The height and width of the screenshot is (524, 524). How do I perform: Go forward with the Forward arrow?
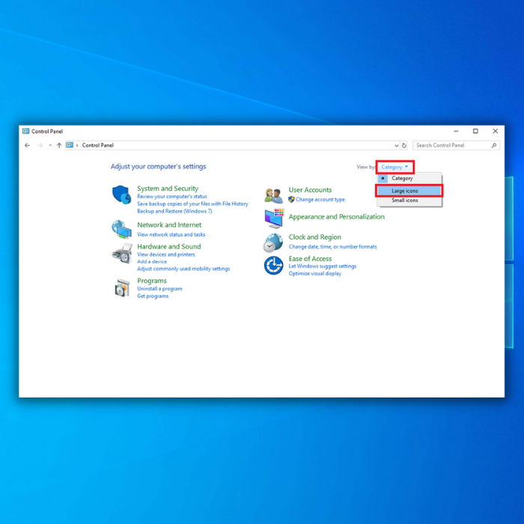(40, 145)
